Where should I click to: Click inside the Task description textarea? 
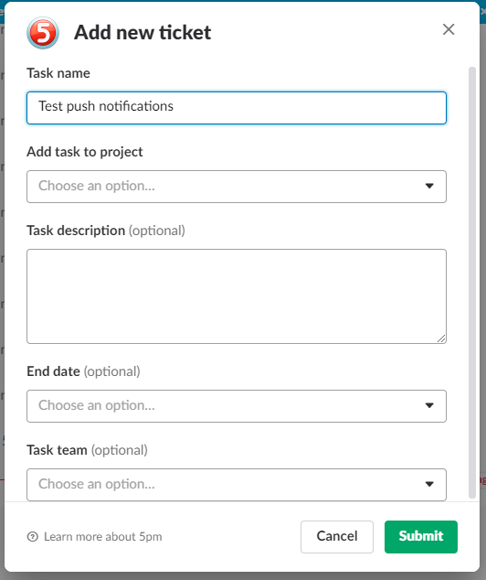coord(237,296)
